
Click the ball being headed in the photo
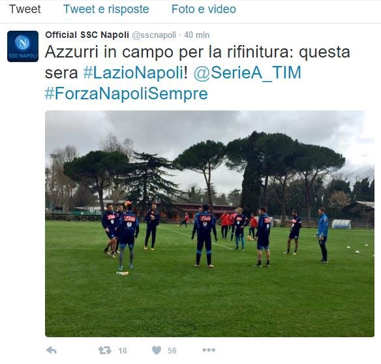128,204
